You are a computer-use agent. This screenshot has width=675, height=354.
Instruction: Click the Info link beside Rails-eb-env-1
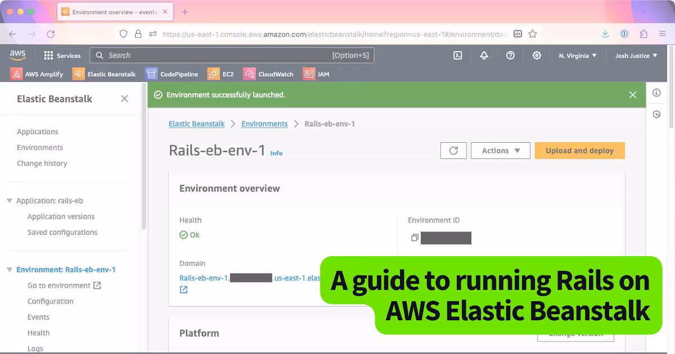pos(277,153)
